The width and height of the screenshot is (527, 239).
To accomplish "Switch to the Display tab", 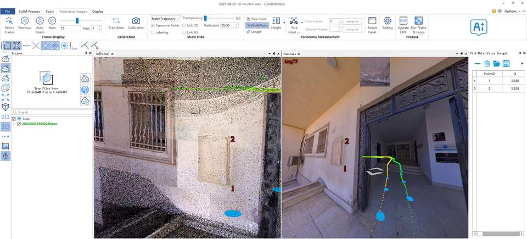I will [x=98, y=12].
